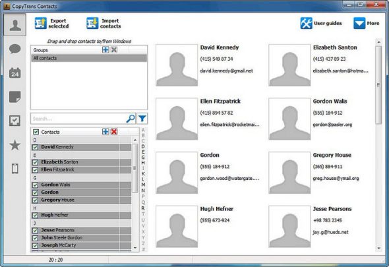Delete selected contacts with red X icon
This screenshot has height=267, width=389.
[x=114, y=131]
